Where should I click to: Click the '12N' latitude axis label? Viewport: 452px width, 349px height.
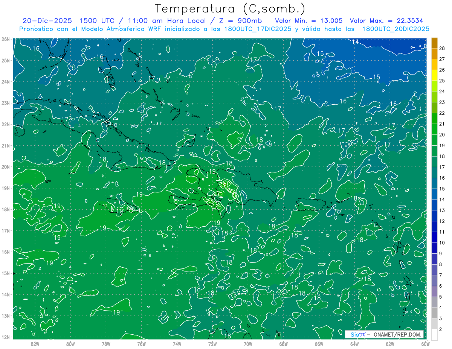6,337
